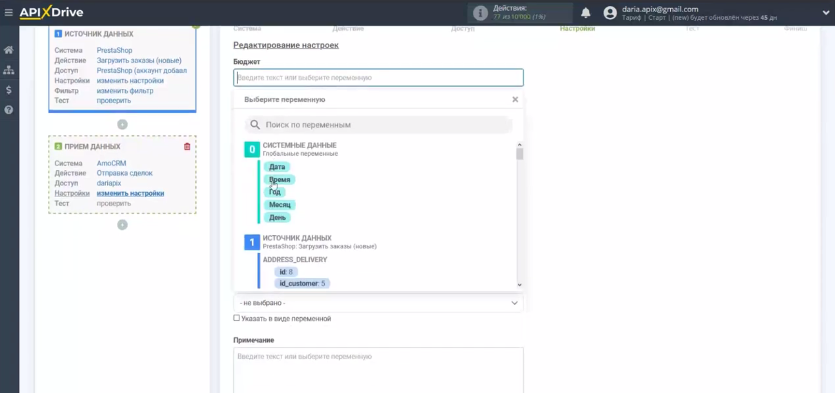Switch to the Настройки step tab
Viewport: 835px width, 393px height.
(577, 29)
